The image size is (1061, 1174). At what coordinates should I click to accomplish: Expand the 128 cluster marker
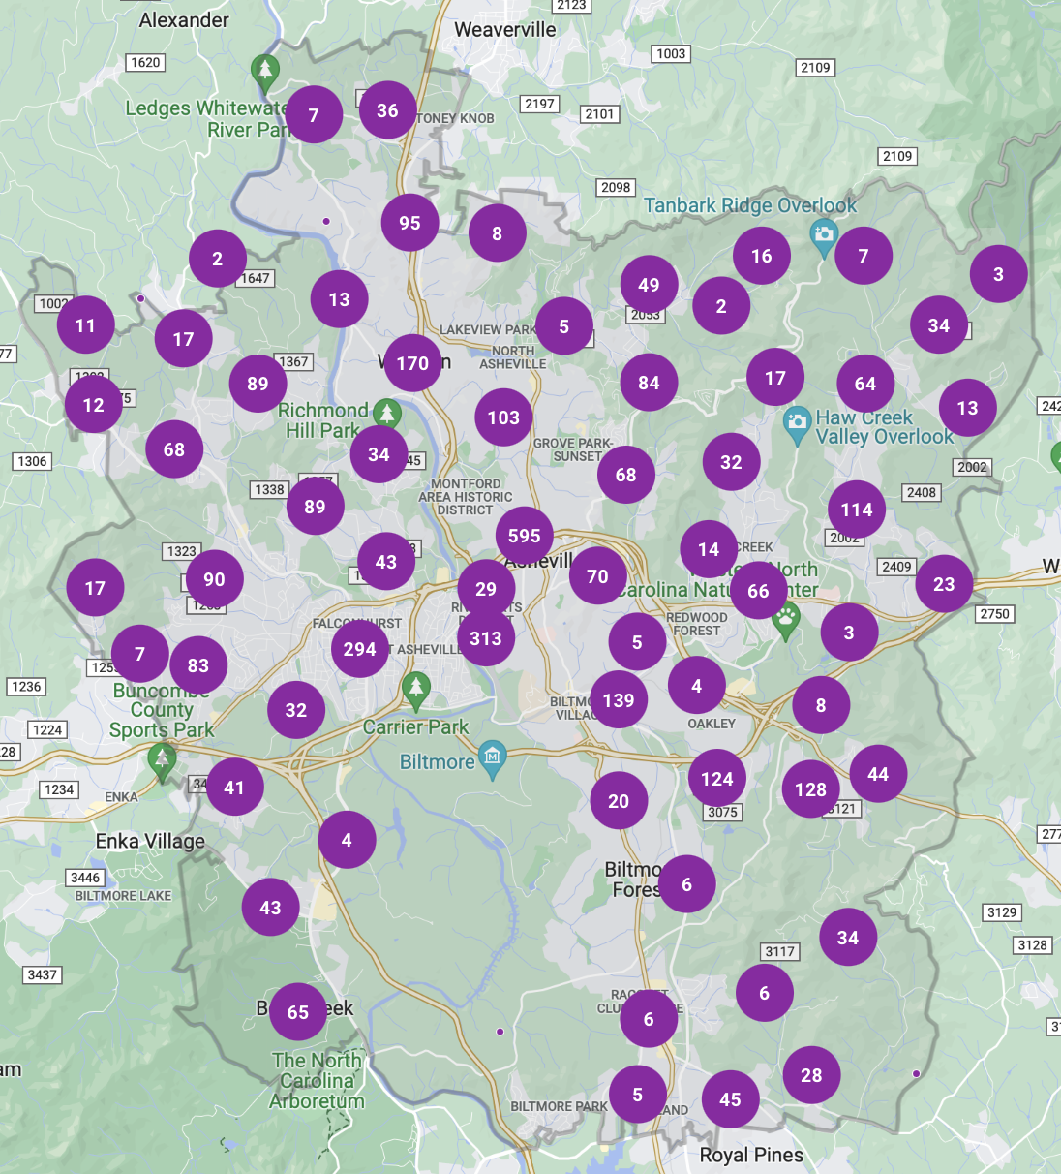810,789
